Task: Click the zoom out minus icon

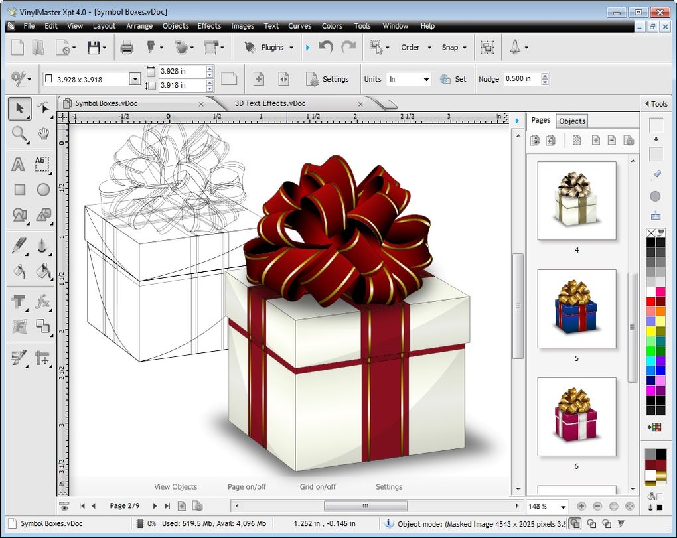Action: 597,506
